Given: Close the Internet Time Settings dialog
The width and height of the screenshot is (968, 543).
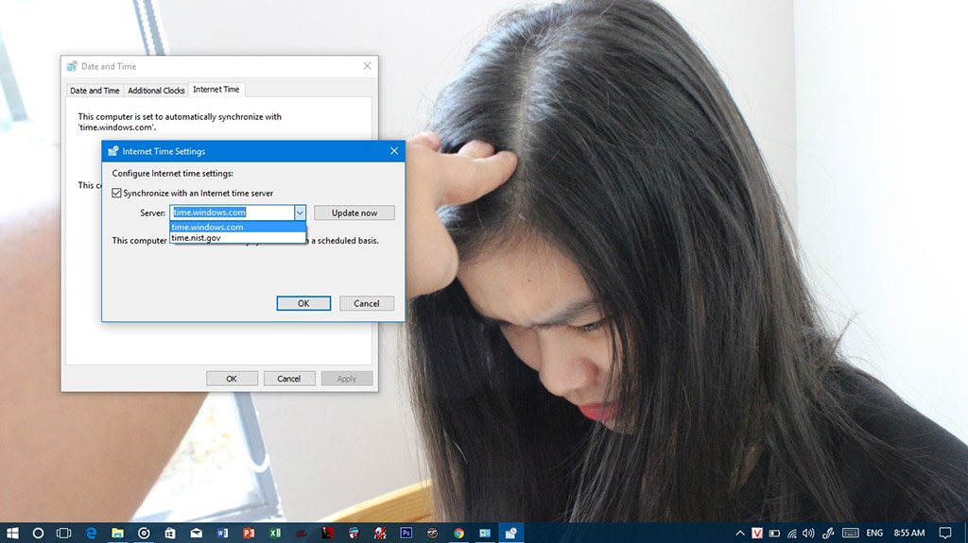Looking at the screenshot, I should pos(394,151).
